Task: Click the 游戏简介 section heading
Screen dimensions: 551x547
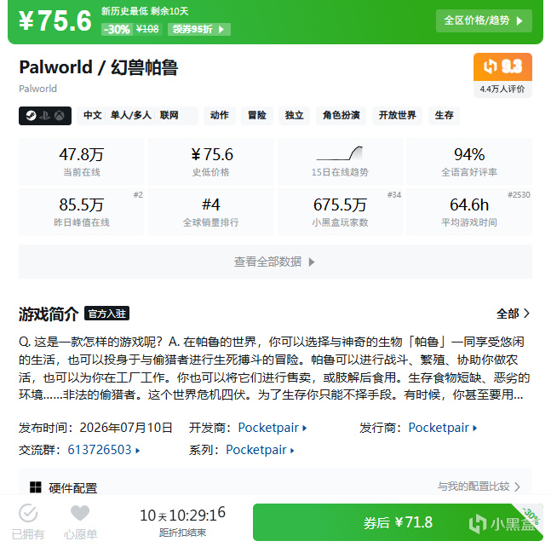Action: [x=49, y=314]
